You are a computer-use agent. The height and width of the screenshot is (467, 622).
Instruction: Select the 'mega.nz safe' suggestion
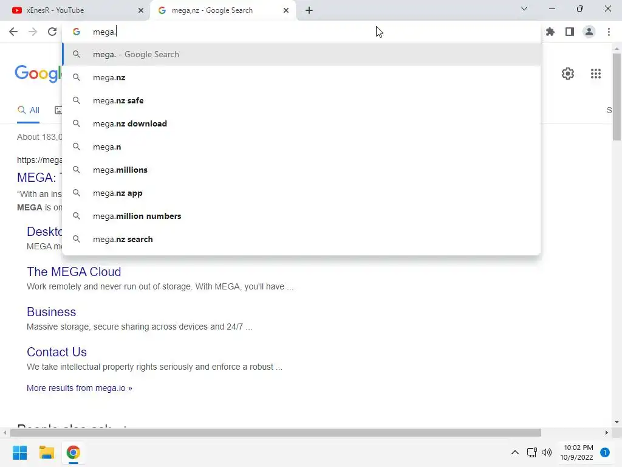301,100
